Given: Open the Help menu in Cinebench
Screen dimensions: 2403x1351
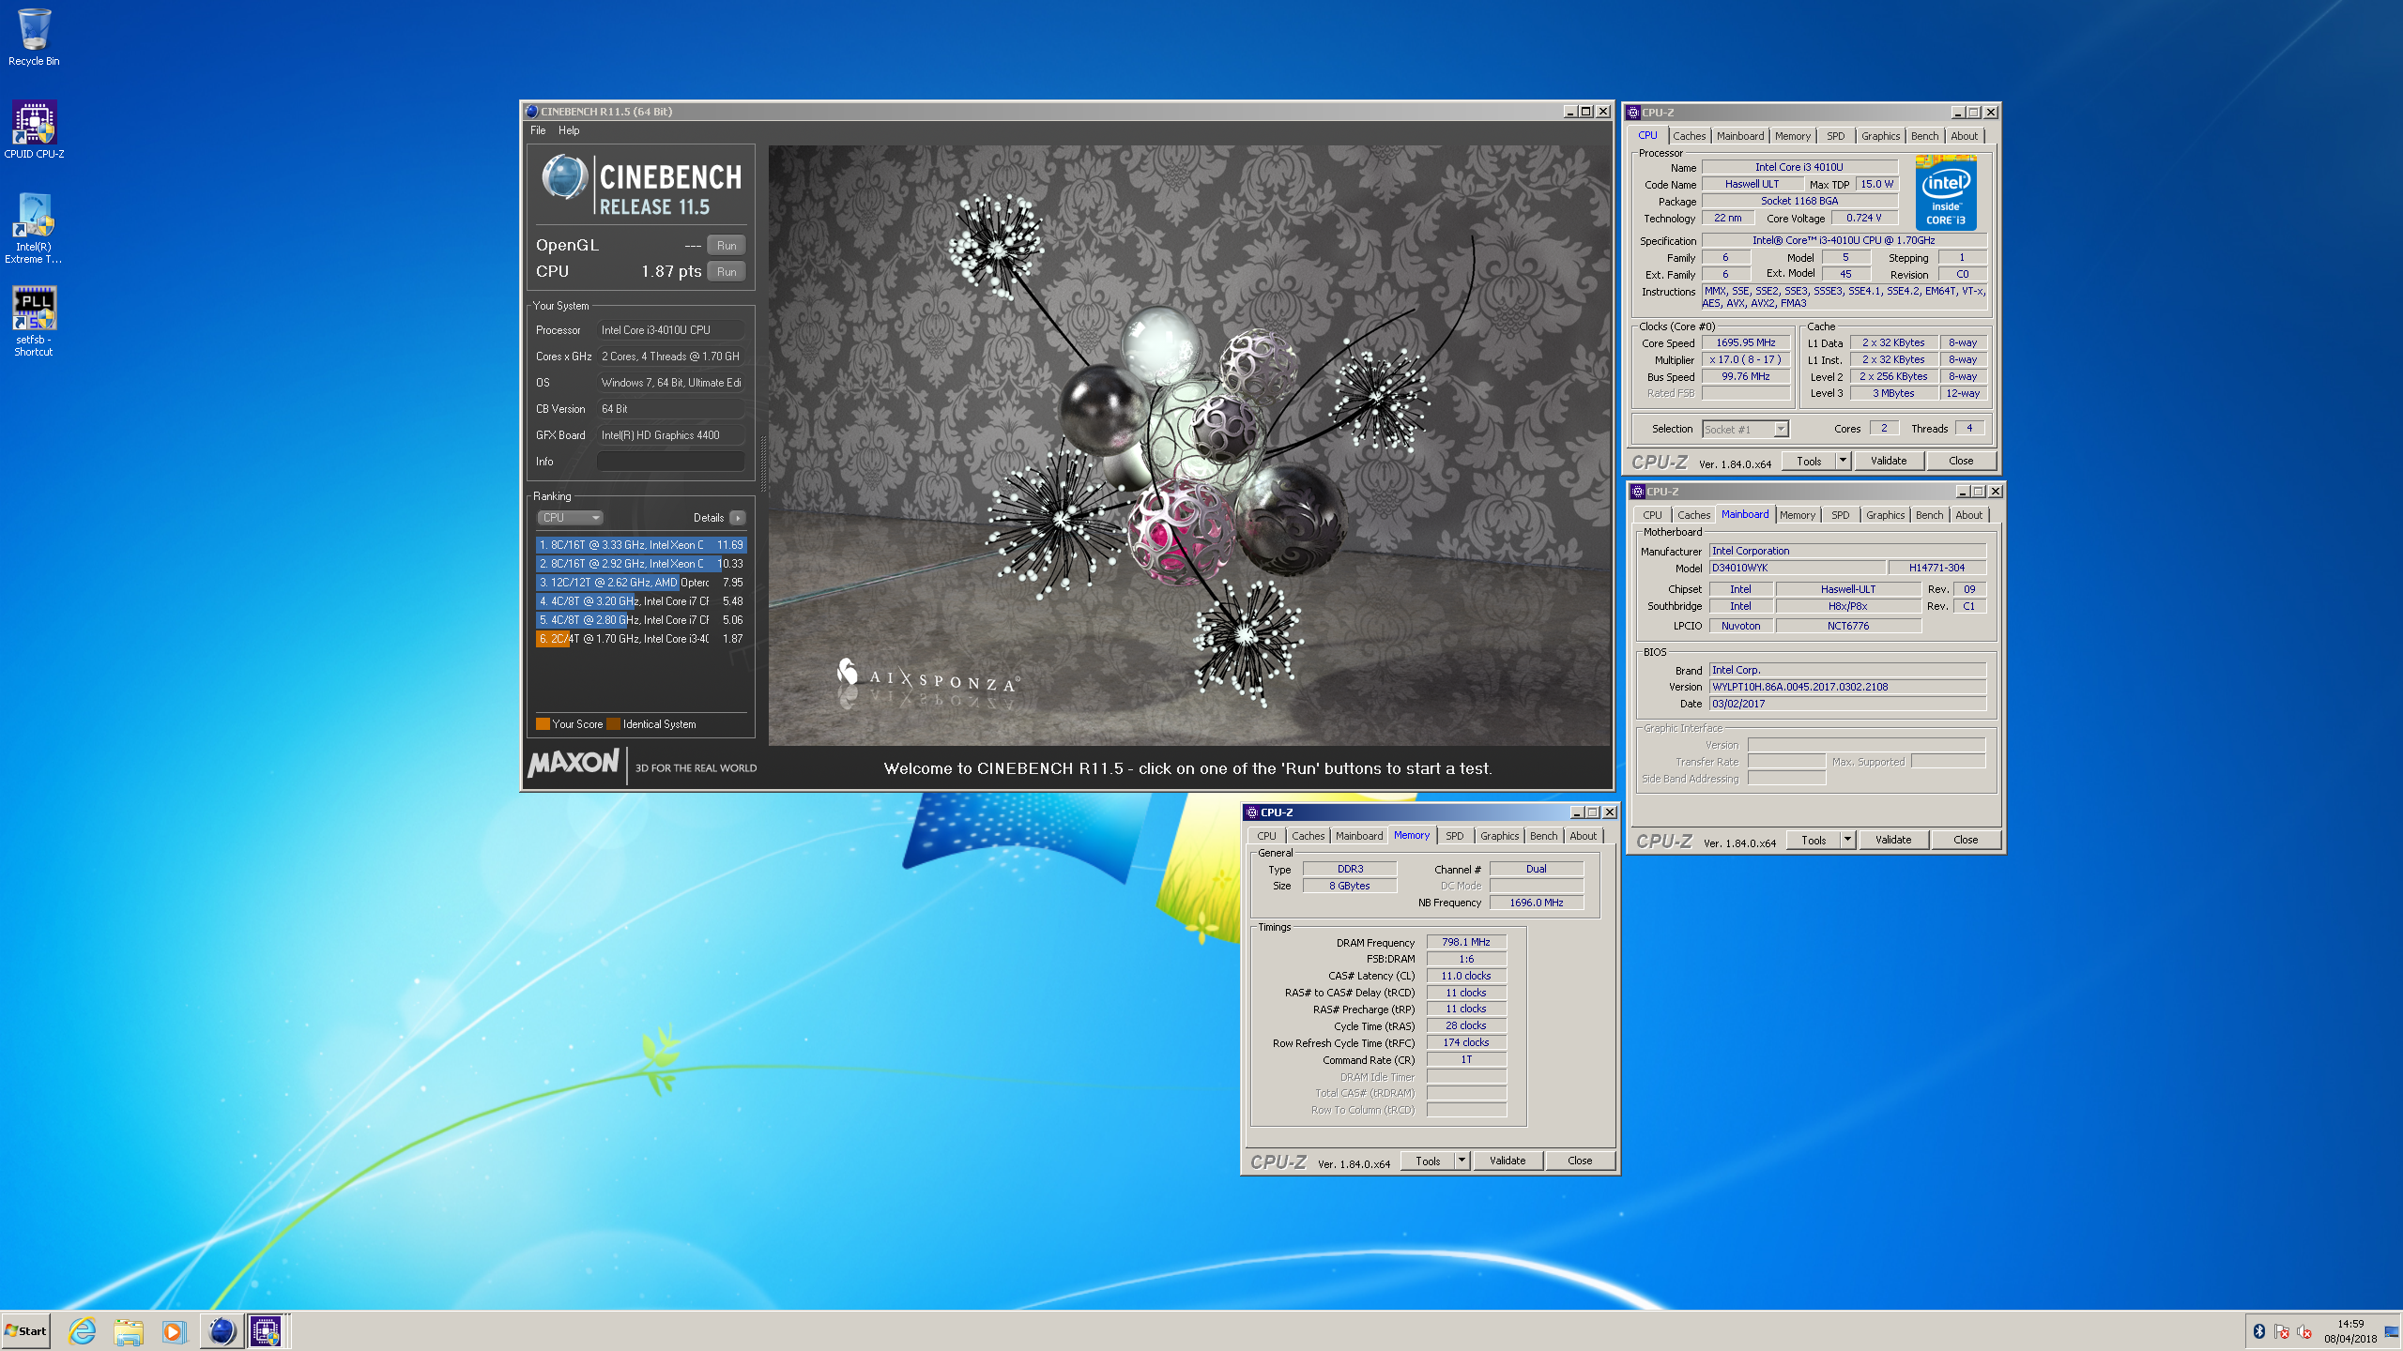Looking at the screenshot, I should (569, 130).
